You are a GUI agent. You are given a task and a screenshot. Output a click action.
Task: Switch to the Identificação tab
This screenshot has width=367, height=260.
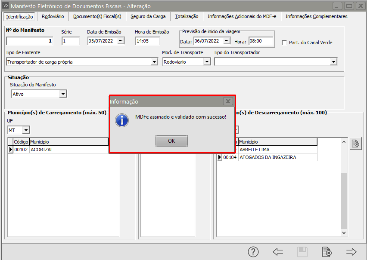19,17
